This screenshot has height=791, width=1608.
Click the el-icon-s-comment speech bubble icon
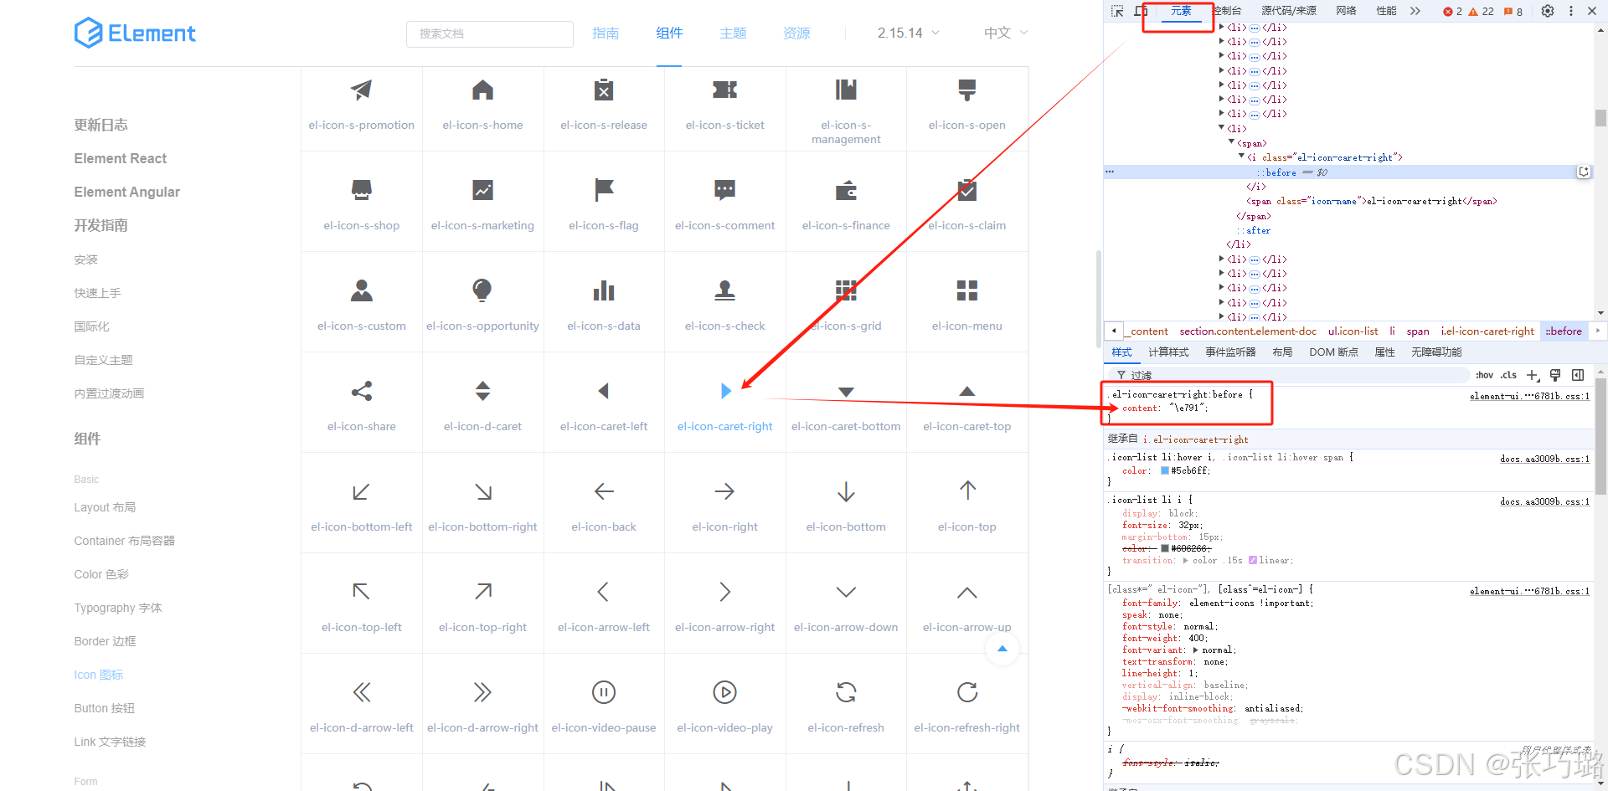[724, 190]
